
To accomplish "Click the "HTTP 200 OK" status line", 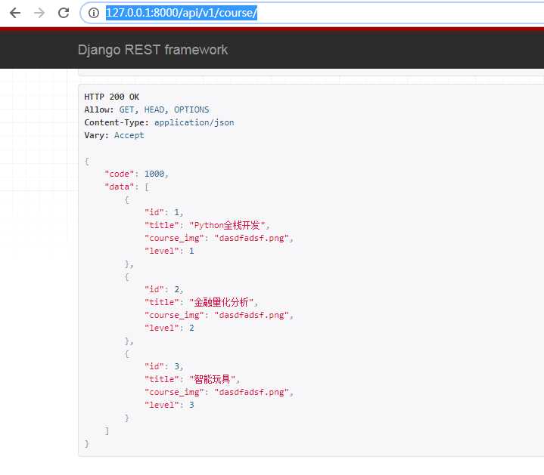I will [x=112, y=97].
